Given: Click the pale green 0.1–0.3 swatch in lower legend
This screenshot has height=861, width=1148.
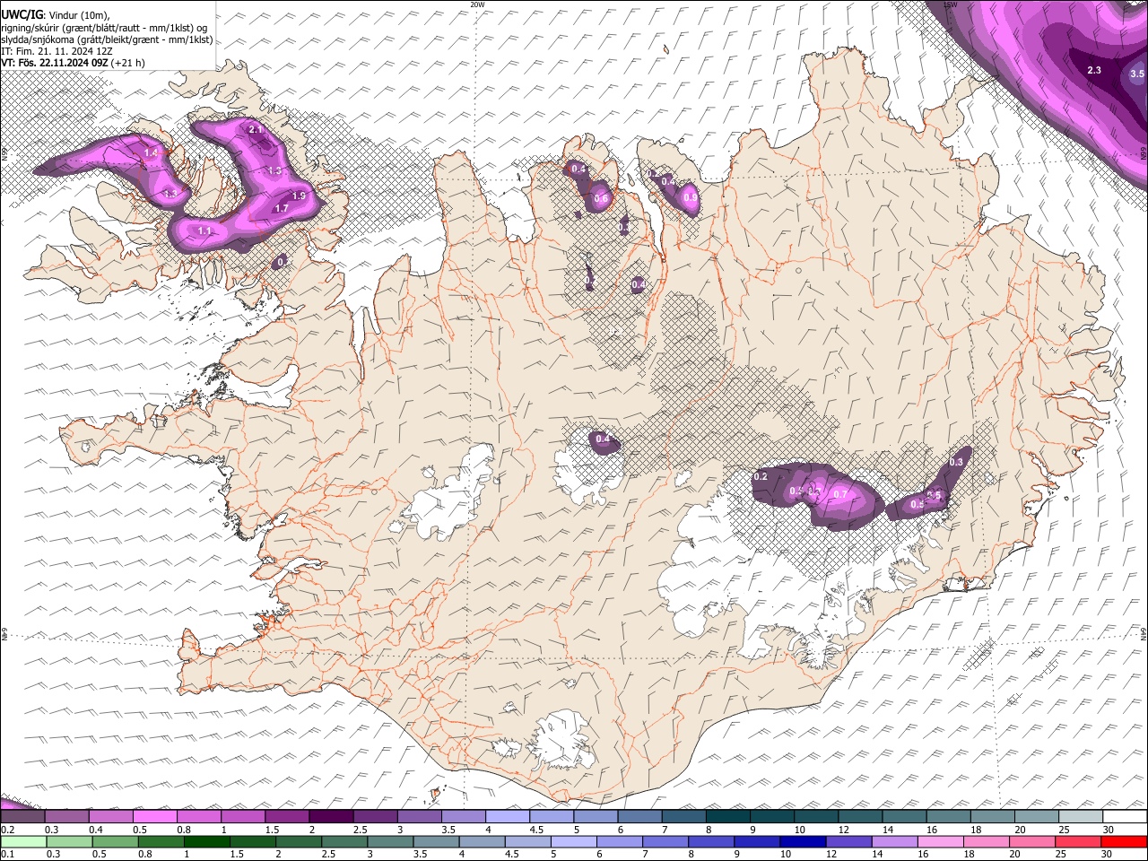Looking at the screenshot, I should point(23,842).
